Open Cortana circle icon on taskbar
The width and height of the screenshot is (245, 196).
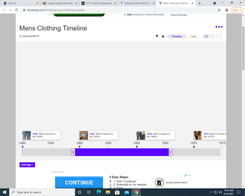click(80, 192)
